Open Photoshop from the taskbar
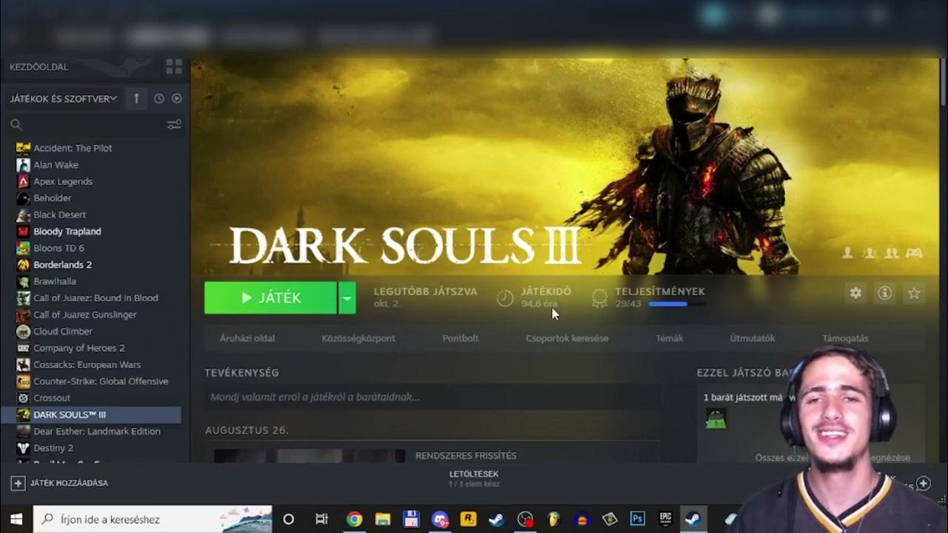Image resolution: width=948 pixels, height=533 pixels. [x=637, y=519]
